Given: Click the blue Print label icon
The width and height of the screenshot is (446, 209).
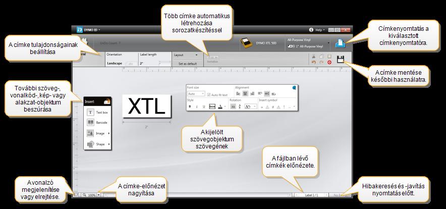Looking at the screenshot, I should pos(340,43).
